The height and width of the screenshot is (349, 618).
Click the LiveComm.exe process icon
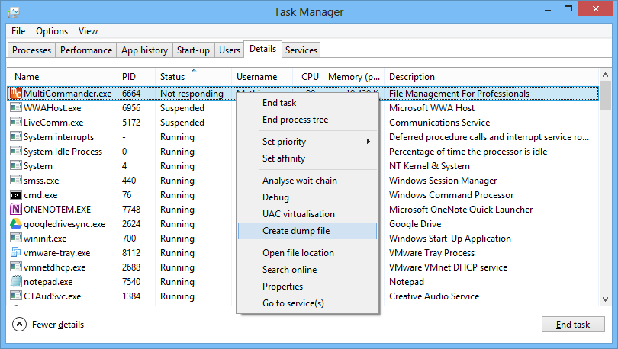coord(16,122)
